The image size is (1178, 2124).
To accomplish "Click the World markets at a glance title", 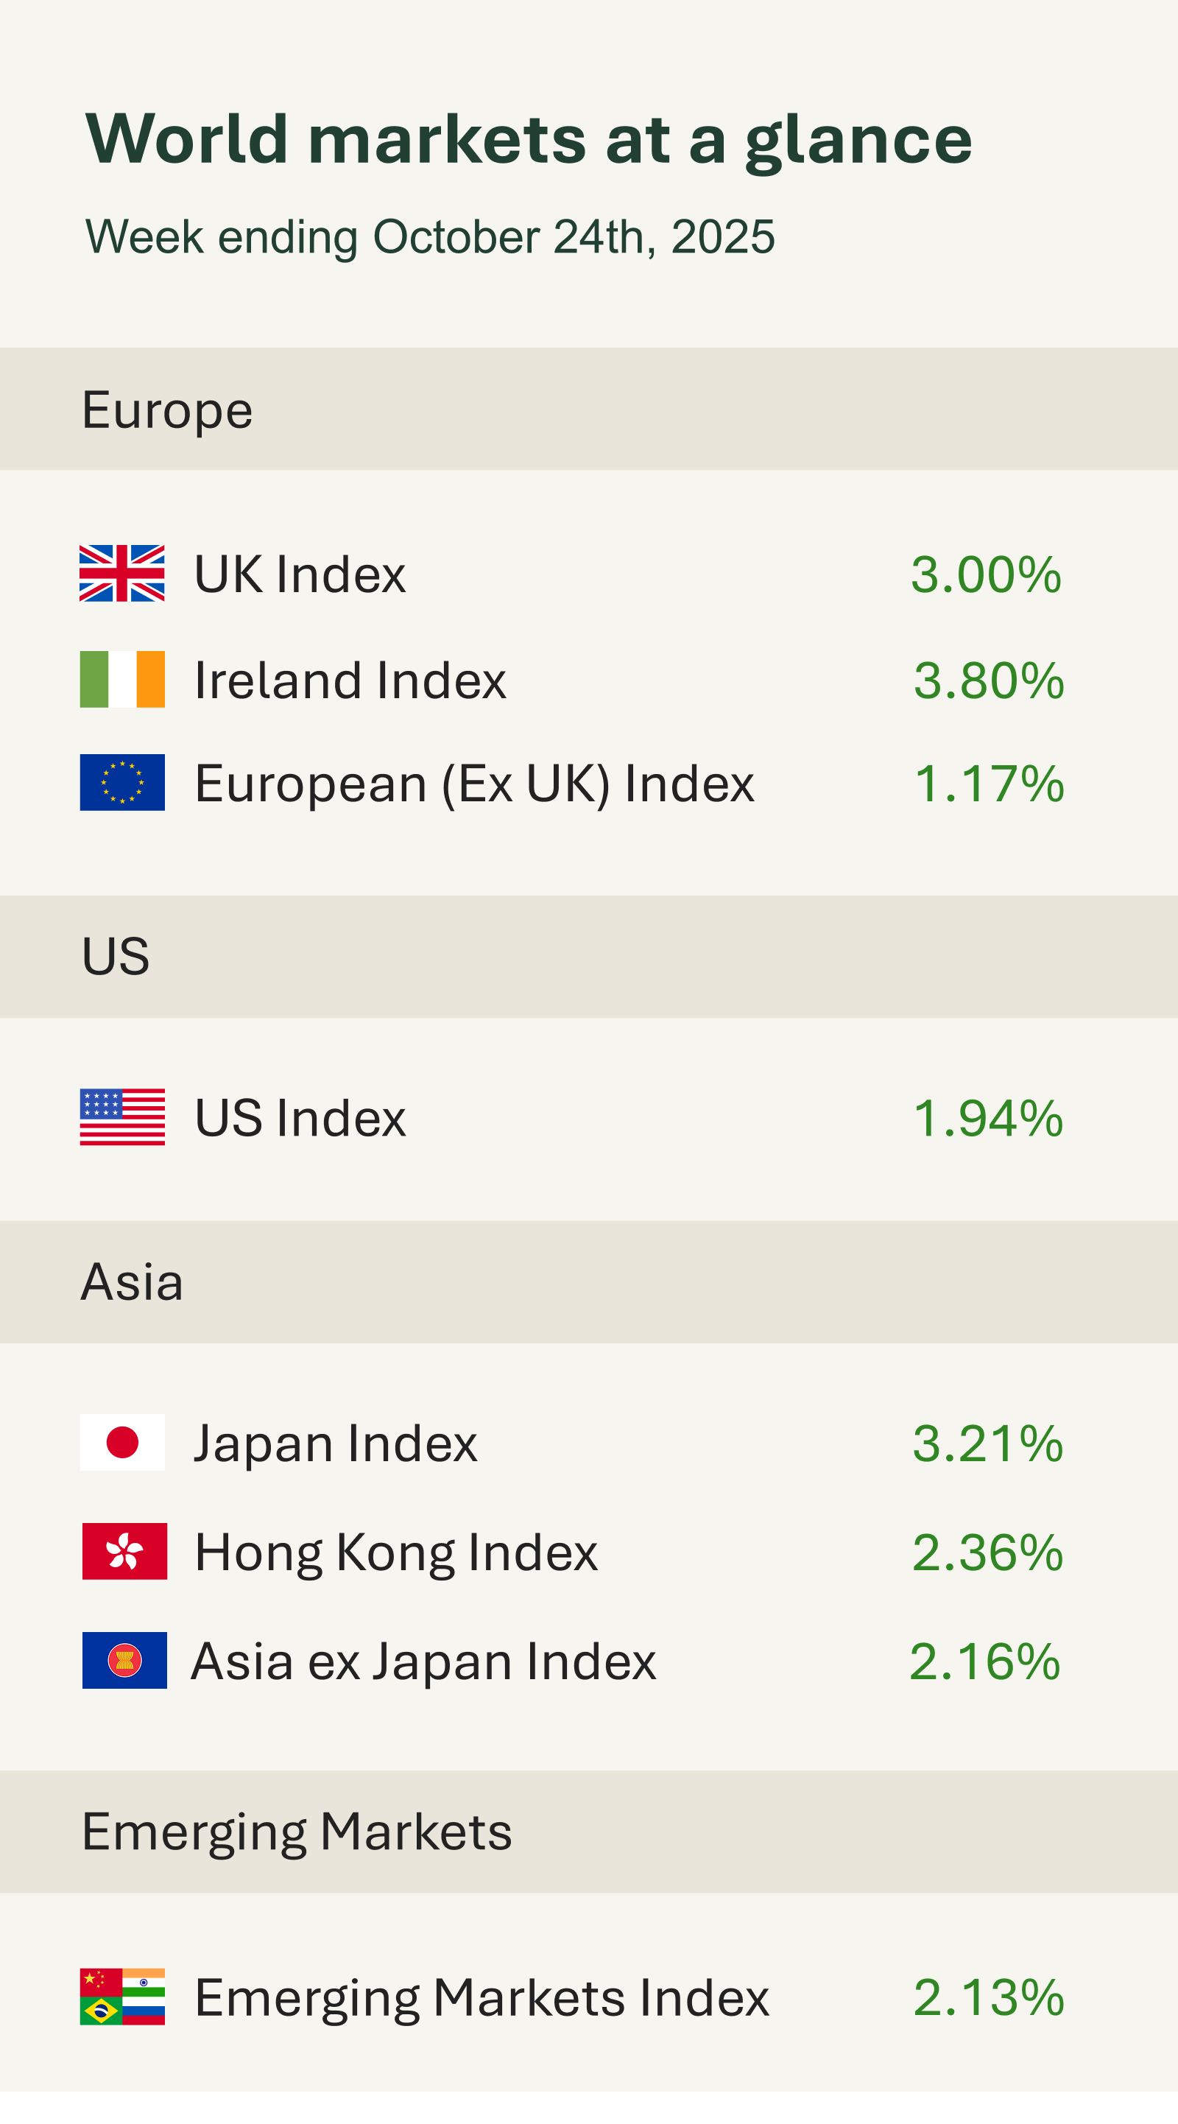I will tap(529, 138).
